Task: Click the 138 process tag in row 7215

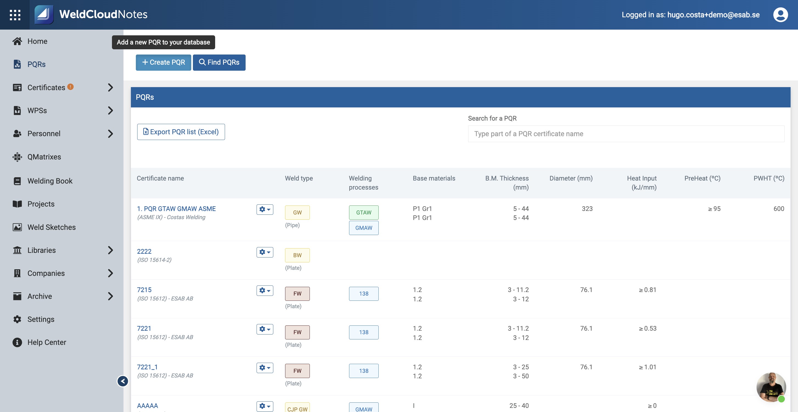Action: point(363,294)
